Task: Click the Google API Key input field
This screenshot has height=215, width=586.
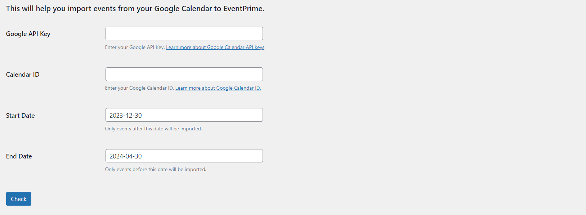Action: click(184, 33)
